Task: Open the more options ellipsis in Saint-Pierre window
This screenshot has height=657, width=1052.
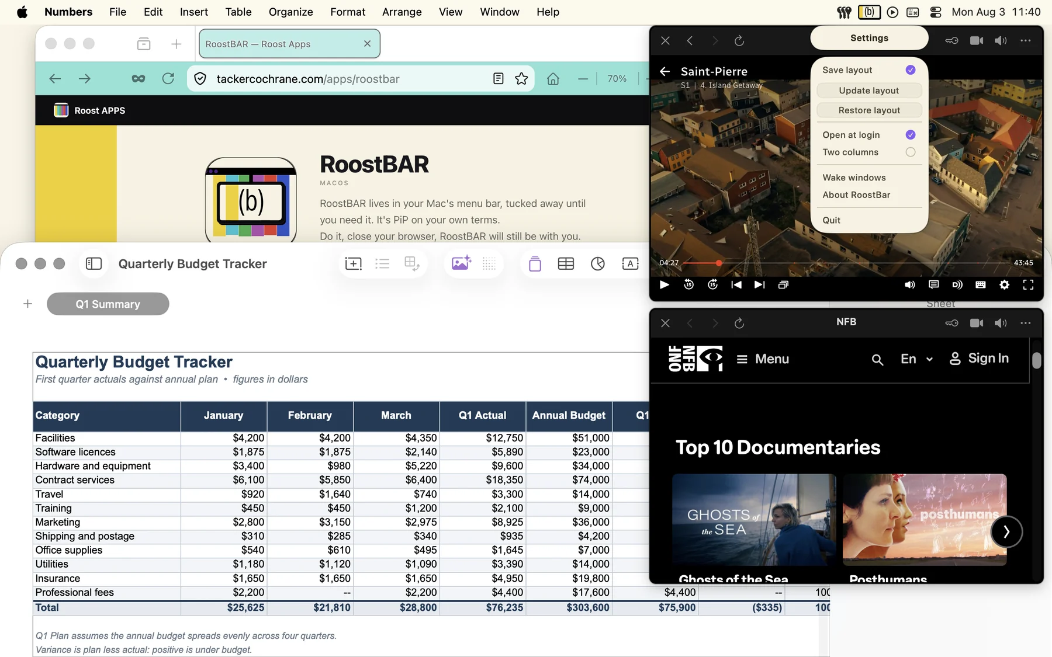Action: click(1026, 40)
